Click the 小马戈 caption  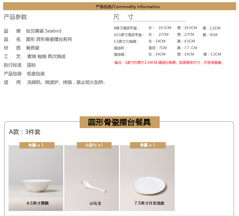pyautogui.click(x=95, y=204)
